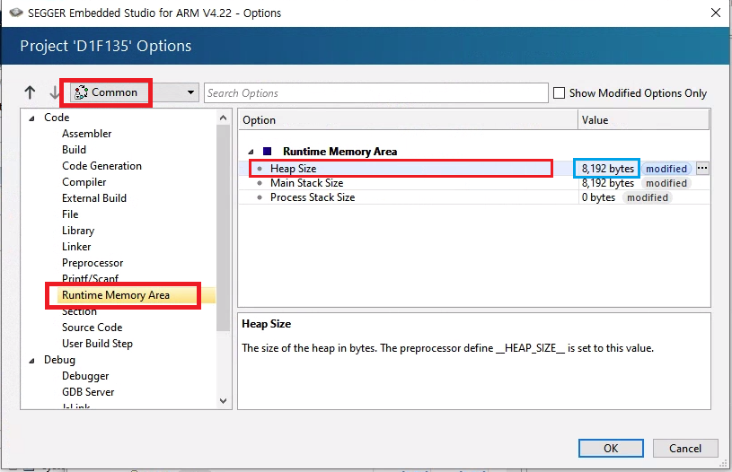Click the Value column header
732x472 pixels.
tap(644, 120)
